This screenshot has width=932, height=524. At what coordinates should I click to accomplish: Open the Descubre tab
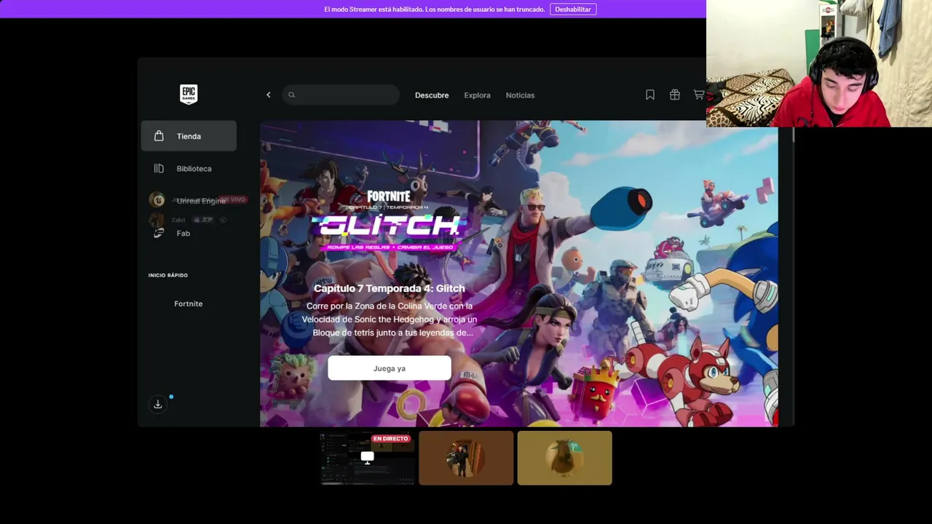click(x=432, y=95)
